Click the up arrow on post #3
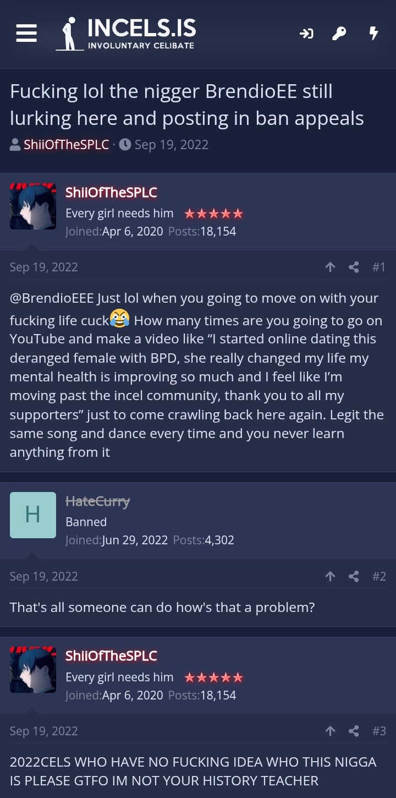The height and width of the screenshot is (798, 396). (330, 731)
